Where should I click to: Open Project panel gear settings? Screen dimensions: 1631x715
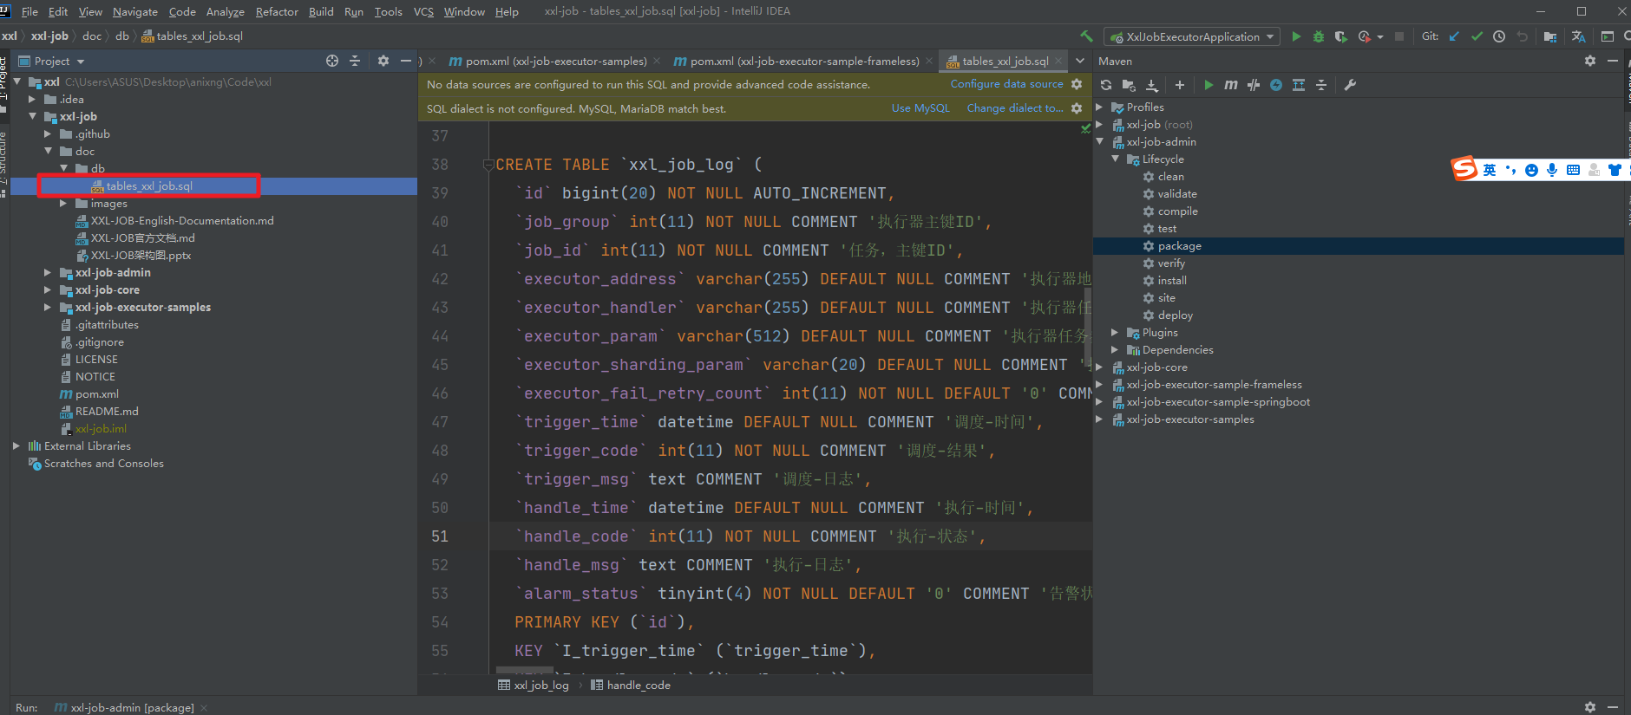click(383, 61)
